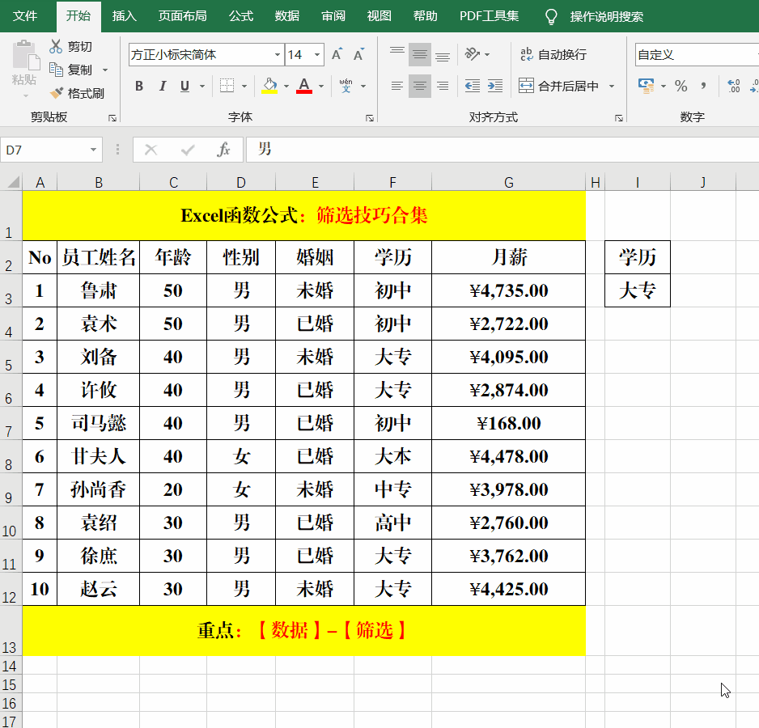
Task: Align text right
Action: point(443,87)
